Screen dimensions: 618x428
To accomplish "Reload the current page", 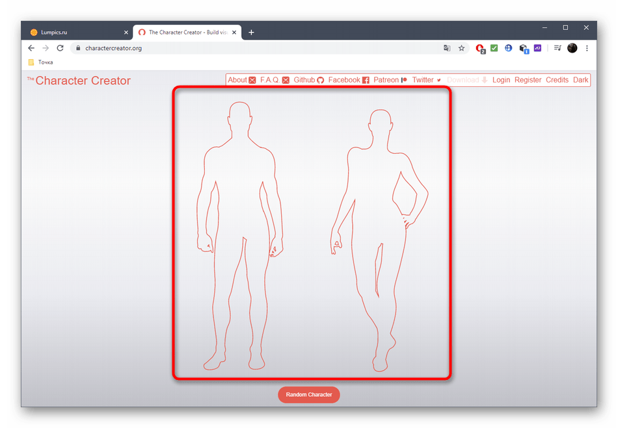I will [x=60, y=48].
